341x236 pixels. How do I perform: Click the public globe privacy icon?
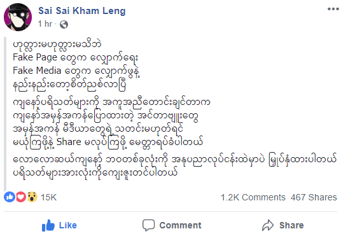tap(64, 24)
